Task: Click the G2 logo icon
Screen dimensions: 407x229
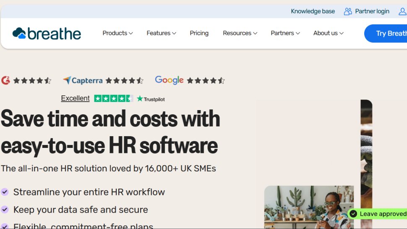Action: click(5, 80)
